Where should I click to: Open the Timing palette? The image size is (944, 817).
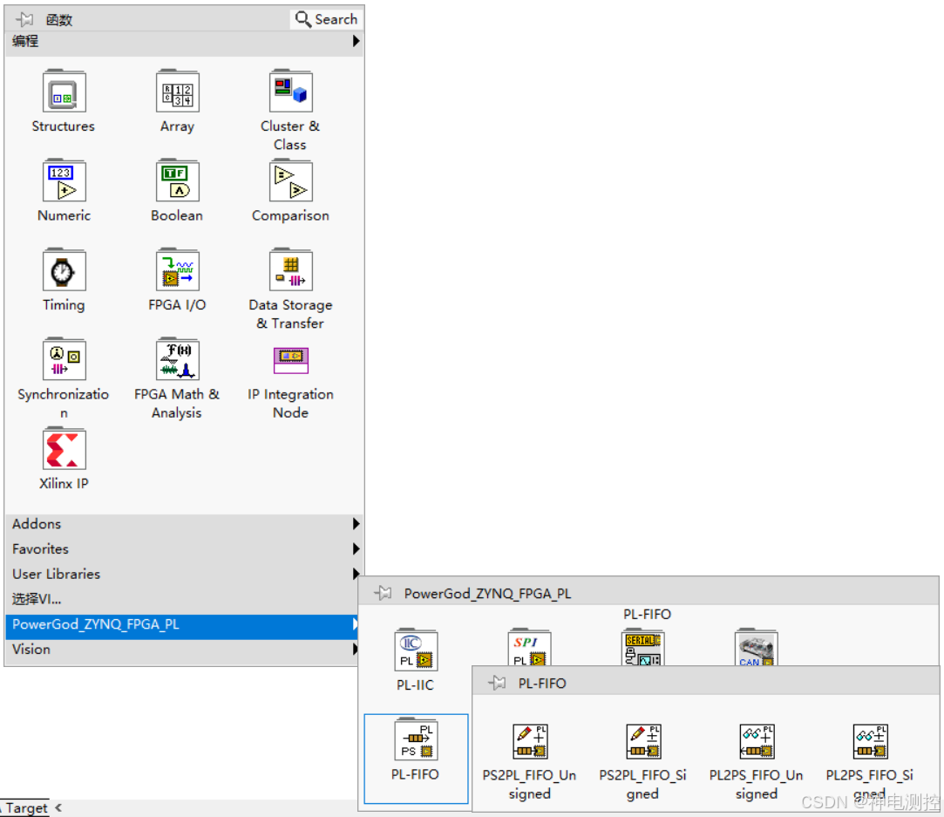pos(64,270)
